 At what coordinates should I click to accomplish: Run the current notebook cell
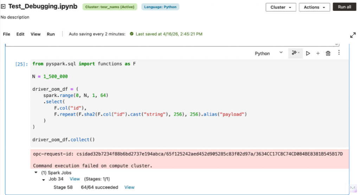click(308, 53)
